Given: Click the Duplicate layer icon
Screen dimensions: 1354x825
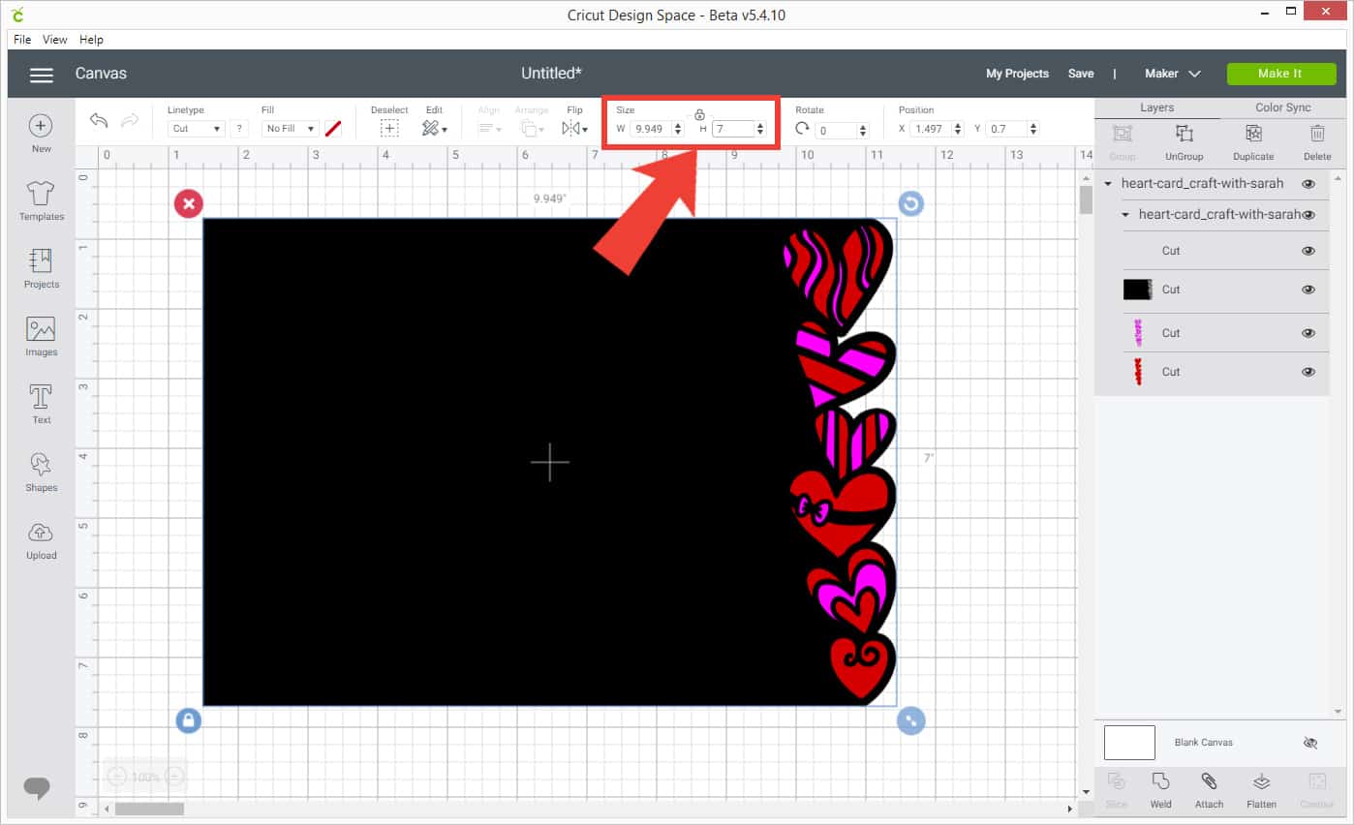Looking at the screenshot, I should [1253, 134].
